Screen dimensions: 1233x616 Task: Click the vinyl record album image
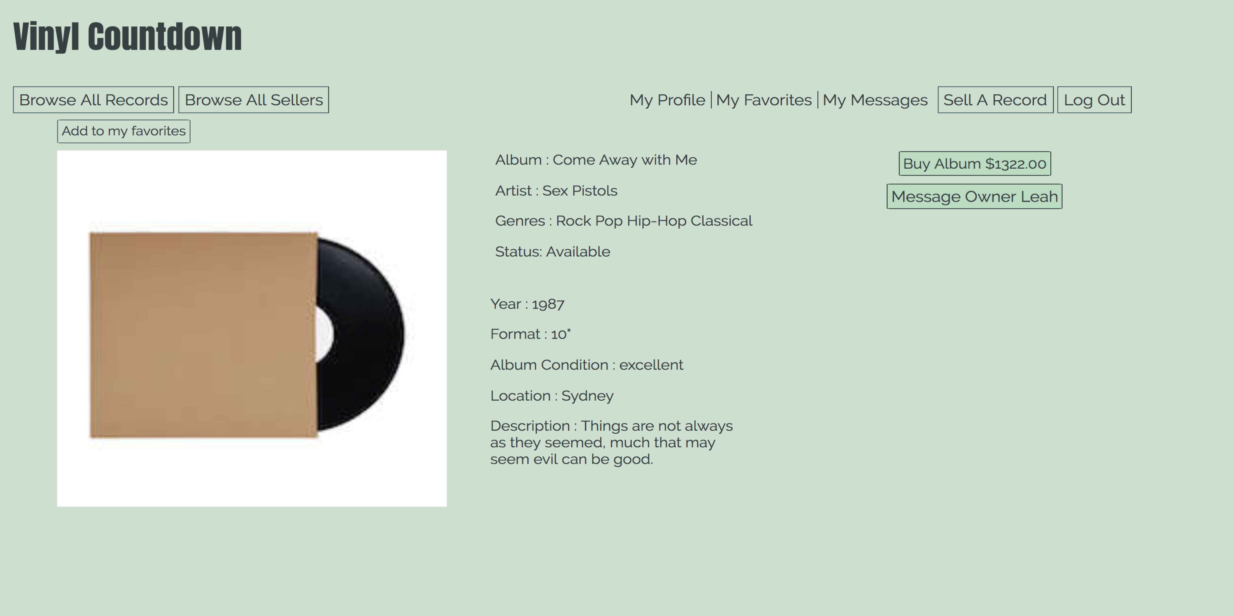pos(252,329)
